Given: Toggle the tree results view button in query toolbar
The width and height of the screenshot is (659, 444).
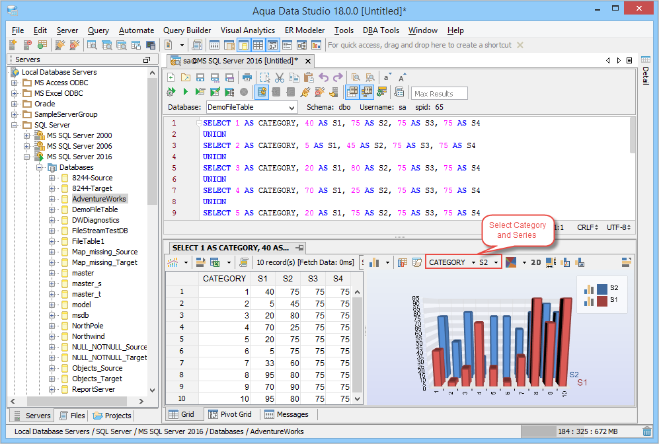Looking at the screenshot, I should click(x=367, y=92).
